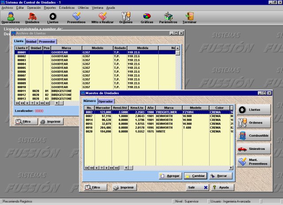Click the Ordenes tools icon

126,17
